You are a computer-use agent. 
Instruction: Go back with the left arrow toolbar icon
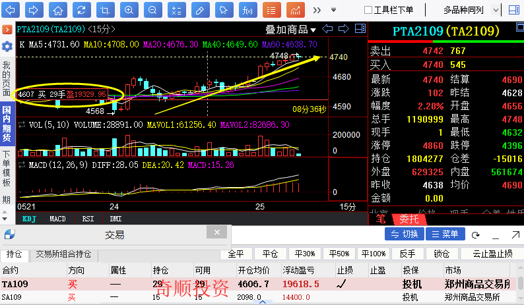11,10
